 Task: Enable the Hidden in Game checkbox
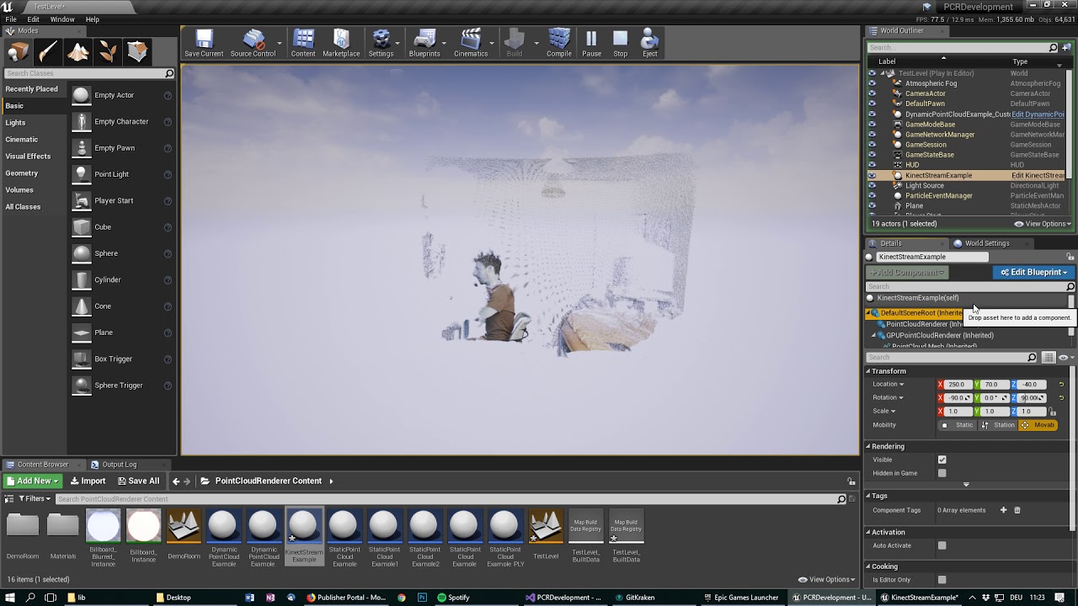pyautogui.click(x=942, y=473)
